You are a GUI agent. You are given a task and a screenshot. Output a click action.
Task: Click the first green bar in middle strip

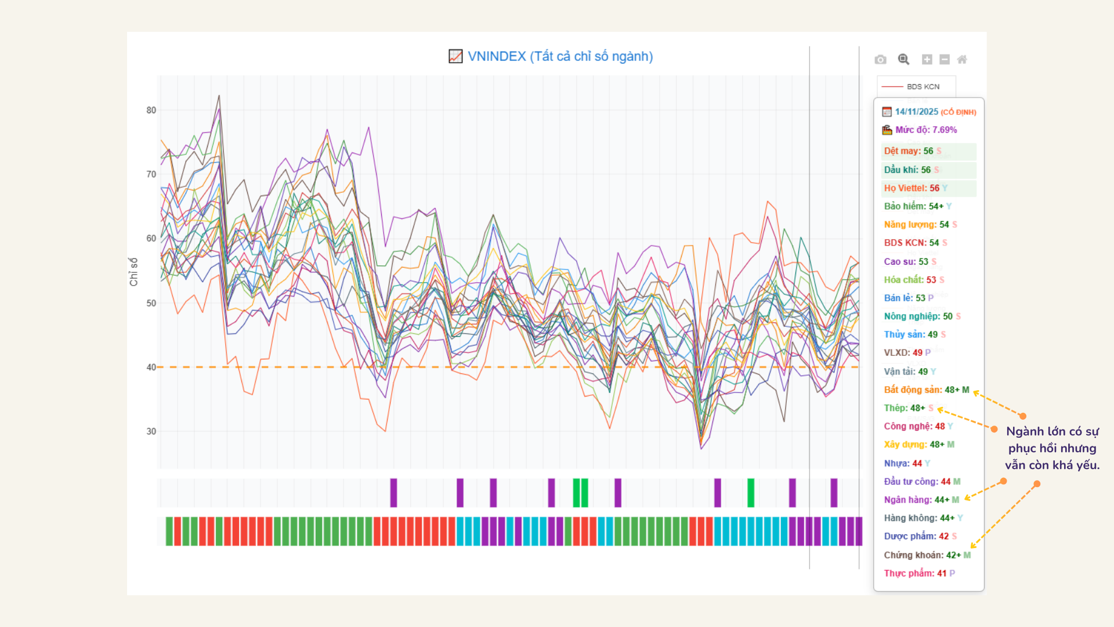pos(576,493)
